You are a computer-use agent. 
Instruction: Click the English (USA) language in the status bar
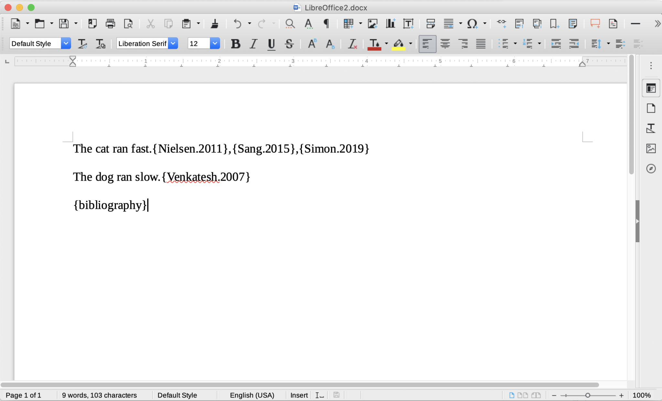point(252,395)
